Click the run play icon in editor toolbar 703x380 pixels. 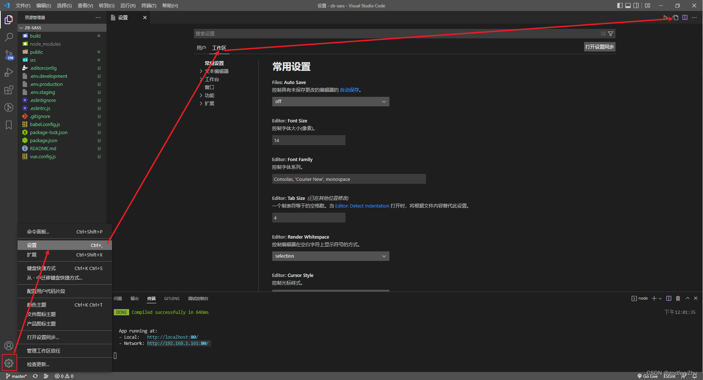click(x=666, y=18)
